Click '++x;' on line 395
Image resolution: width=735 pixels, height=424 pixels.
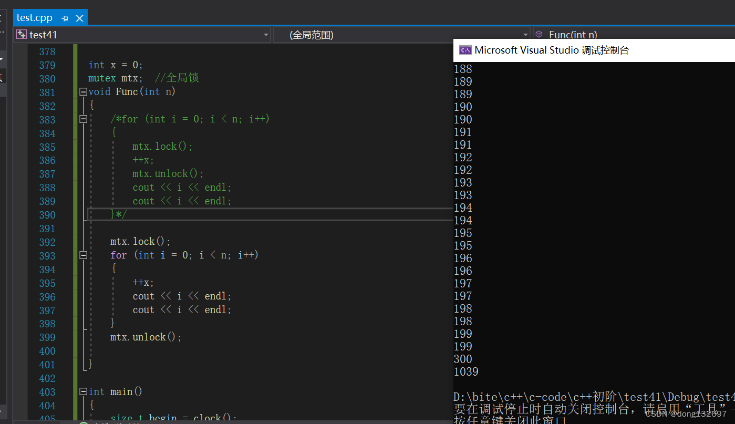click(143, 283)
